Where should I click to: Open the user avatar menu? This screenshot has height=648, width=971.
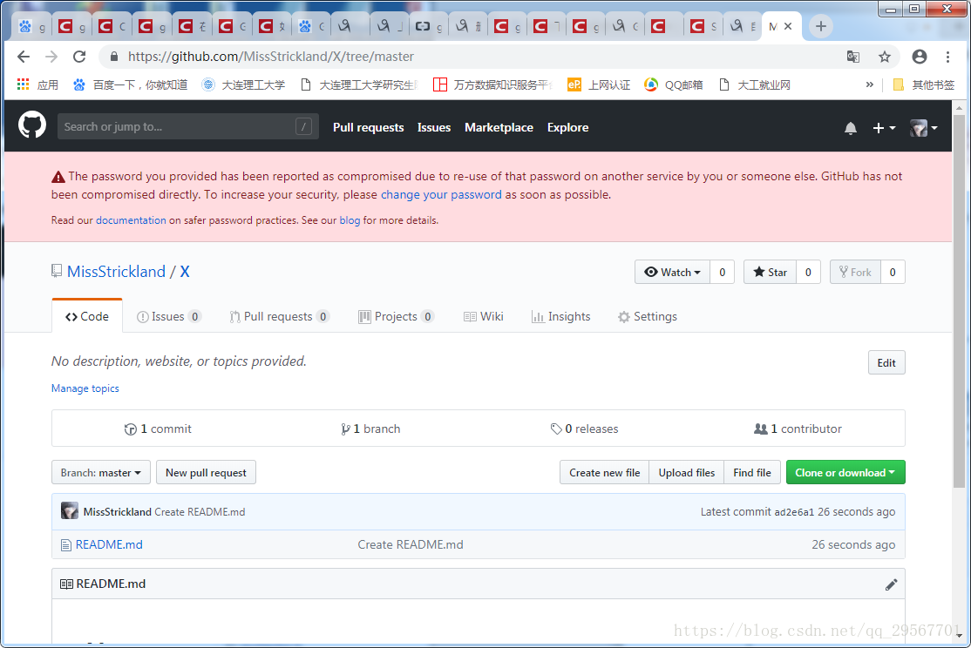click(923, 128)
